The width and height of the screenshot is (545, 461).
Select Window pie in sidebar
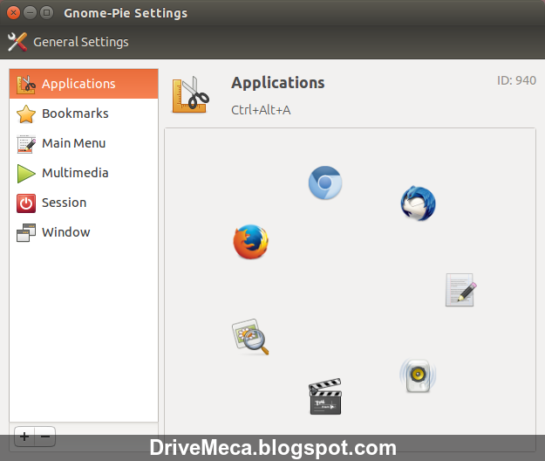(84, 232)
